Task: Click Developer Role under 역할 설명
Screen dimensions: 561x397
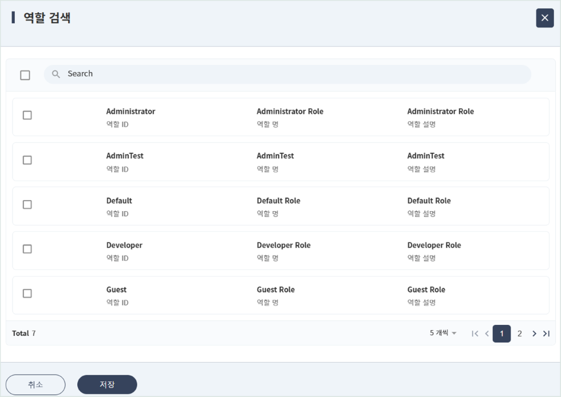Action: coord(434,245)
